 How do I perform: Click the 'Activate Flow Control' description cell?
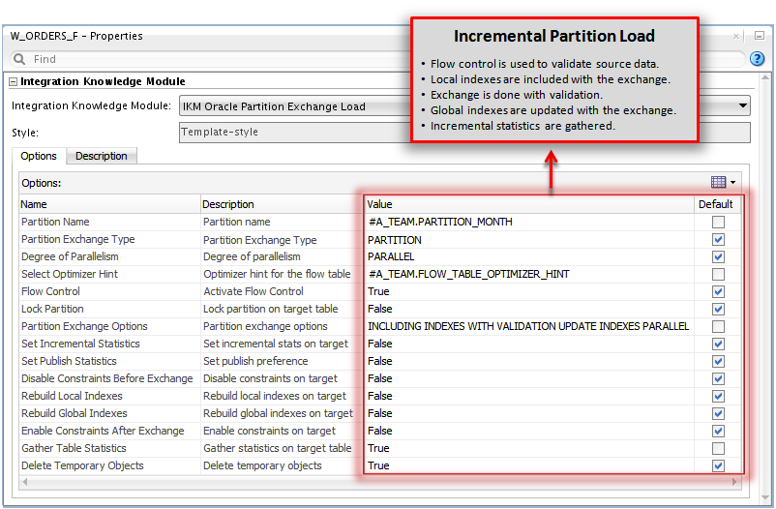coord(283,291)
